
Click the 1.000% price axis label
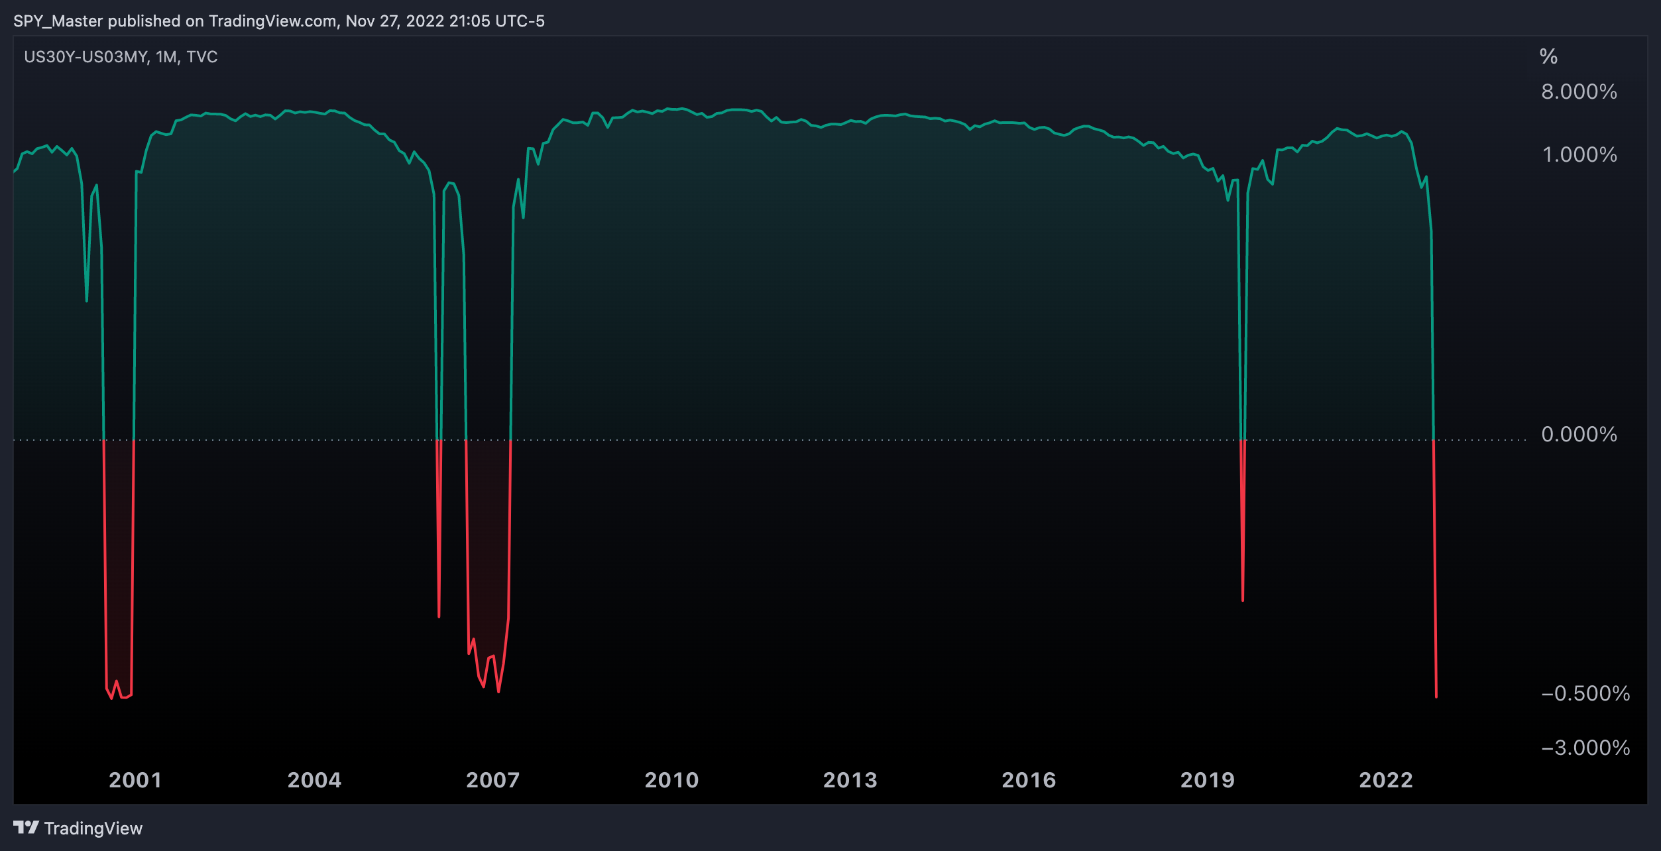pyautogui.click(x=1580, y=154)
